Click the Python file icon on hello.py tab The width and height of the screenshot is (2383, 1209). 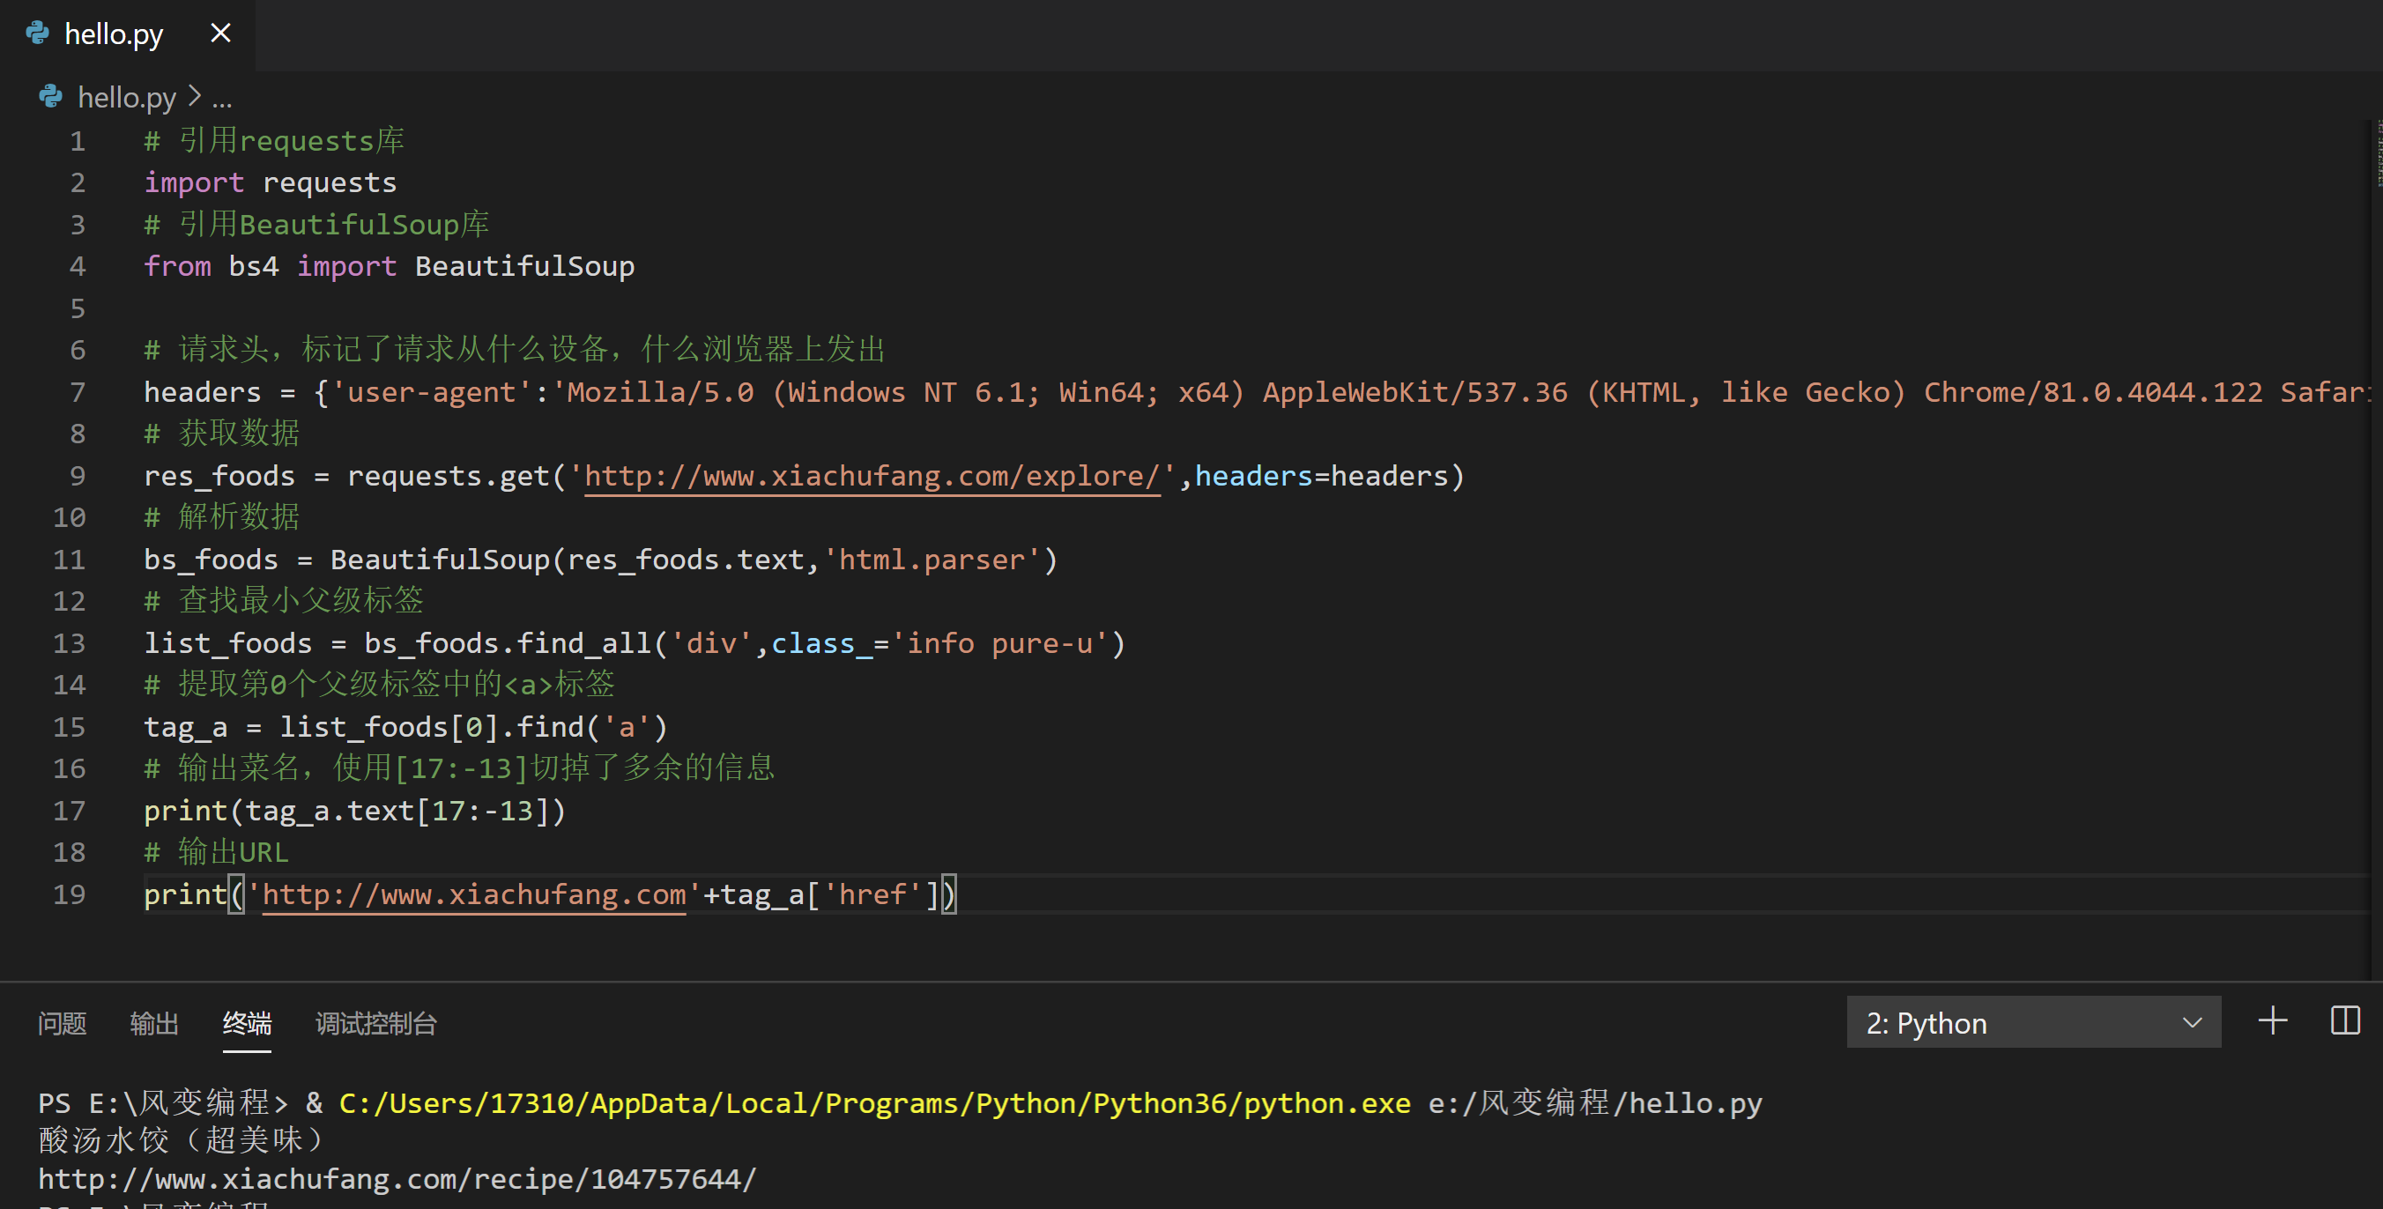coord(38,33)
